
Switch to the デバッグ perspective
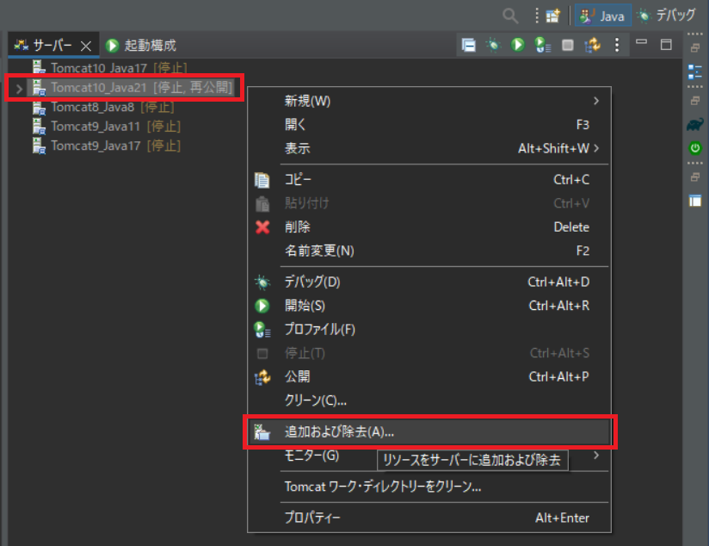click(x=667, y=16)
